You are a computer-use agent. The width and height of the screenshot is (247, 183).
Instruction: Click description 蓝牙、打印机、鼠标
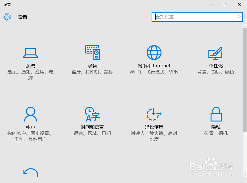[x=92, y=72]
